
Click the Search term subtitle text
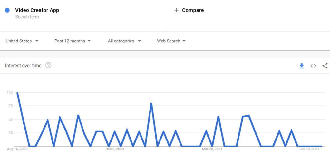[27, 17]
